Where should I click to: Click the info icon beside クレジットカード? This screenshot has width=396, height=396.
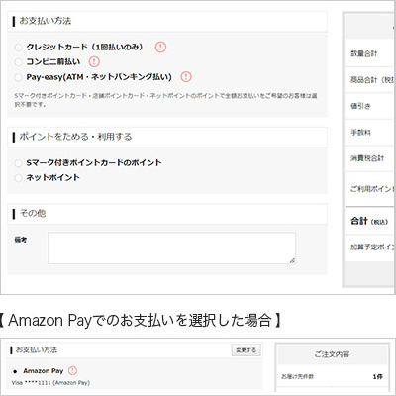click(160, 47)
